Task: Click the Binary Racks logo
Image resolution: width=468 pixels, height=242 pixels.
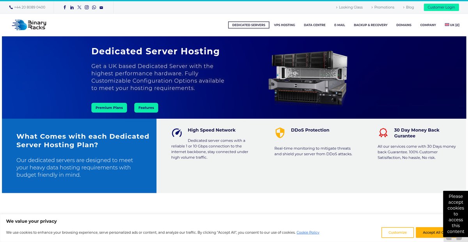Action: (29, 25)
